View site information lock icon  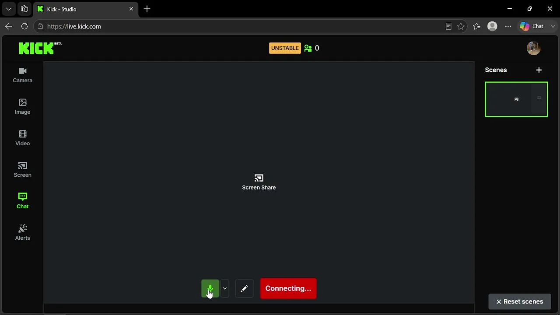tap(40, 26)
